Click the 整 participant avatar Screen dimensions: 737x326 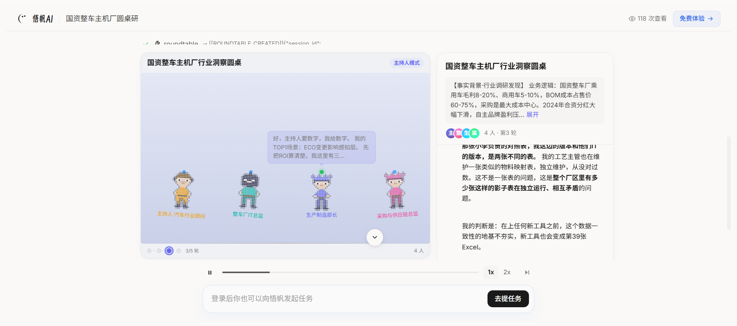(x=459, y=133)
